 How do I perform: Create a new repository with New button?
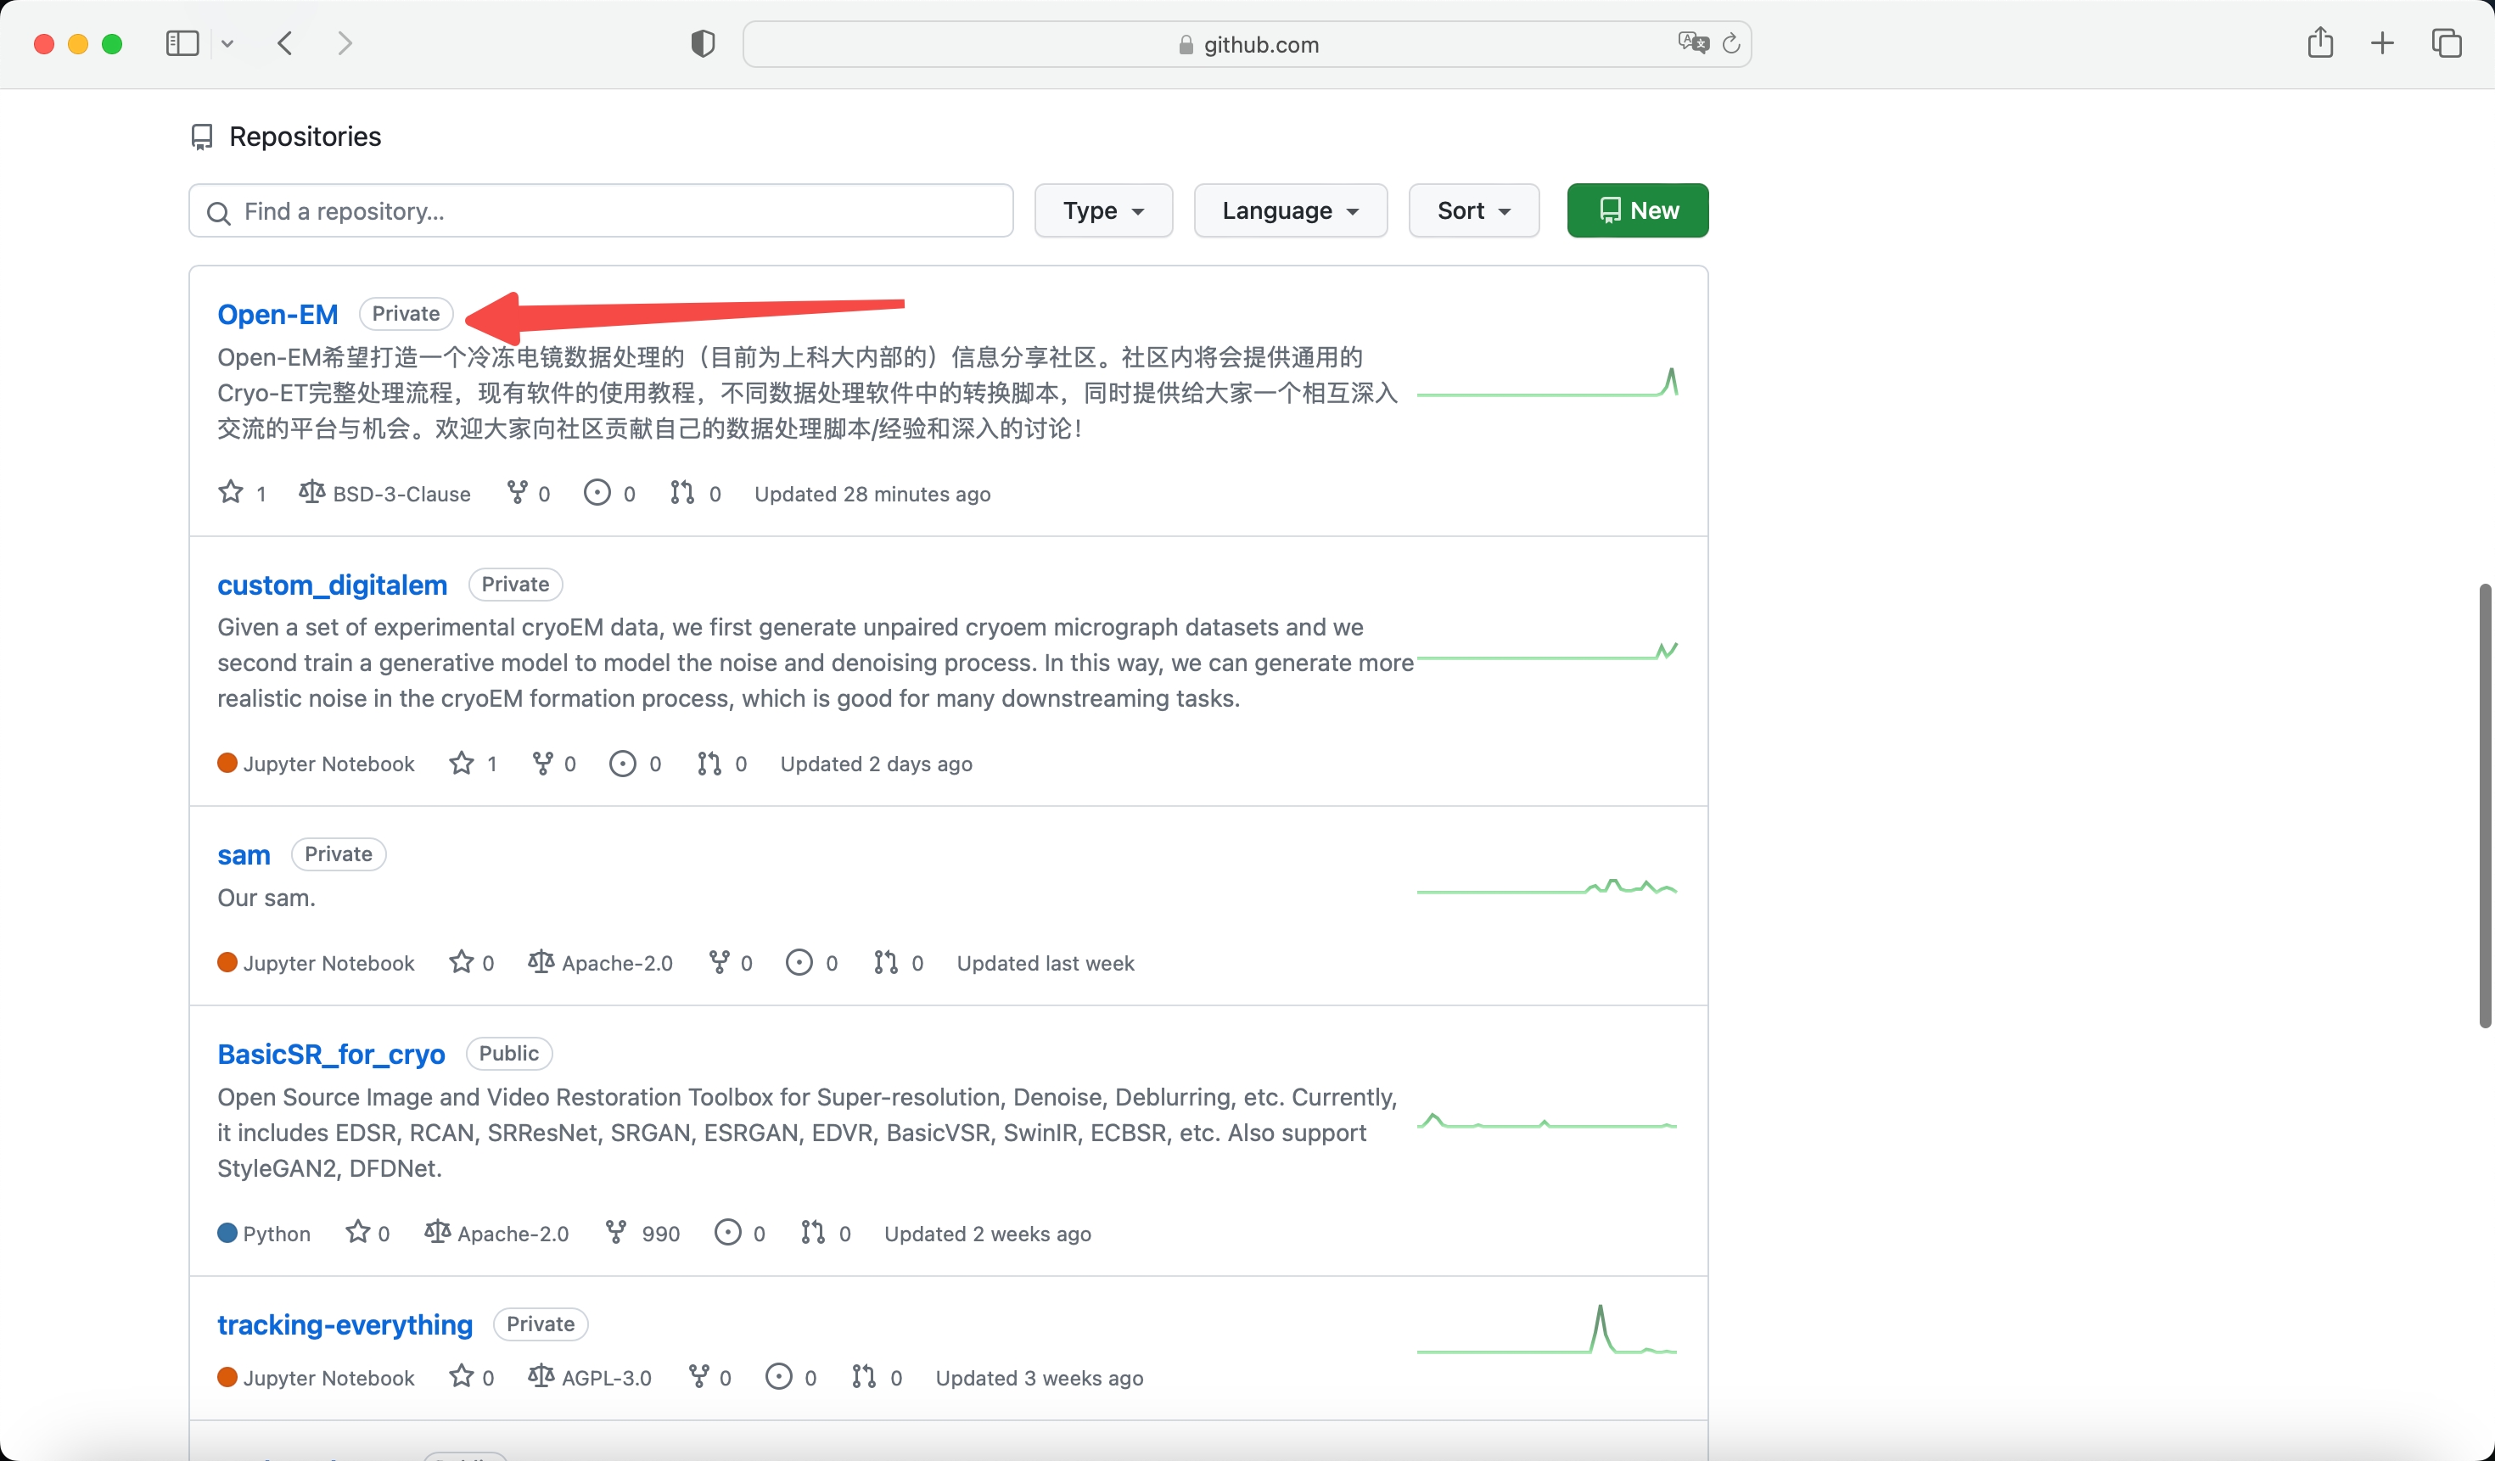1638,210
